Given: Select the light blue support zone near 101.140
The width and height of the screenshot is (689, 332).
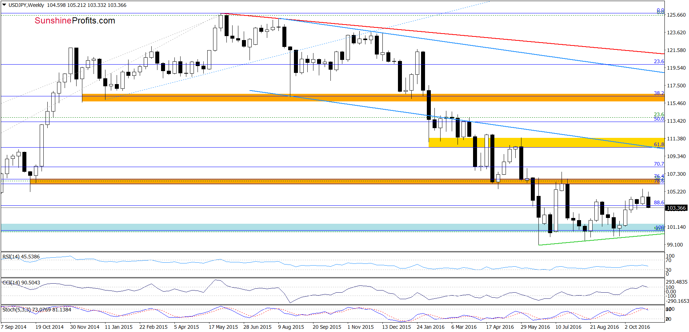Looking at the screenshot, I should 333,227.
